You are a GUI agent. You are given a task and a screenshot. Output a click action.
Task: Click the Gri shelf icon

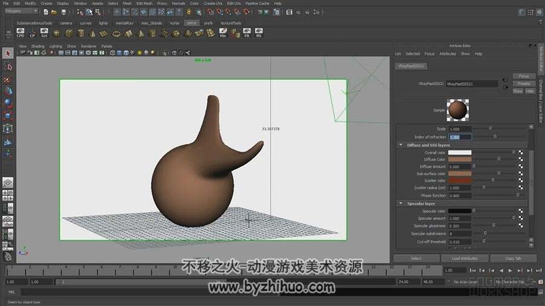click(x=44, y=33)
